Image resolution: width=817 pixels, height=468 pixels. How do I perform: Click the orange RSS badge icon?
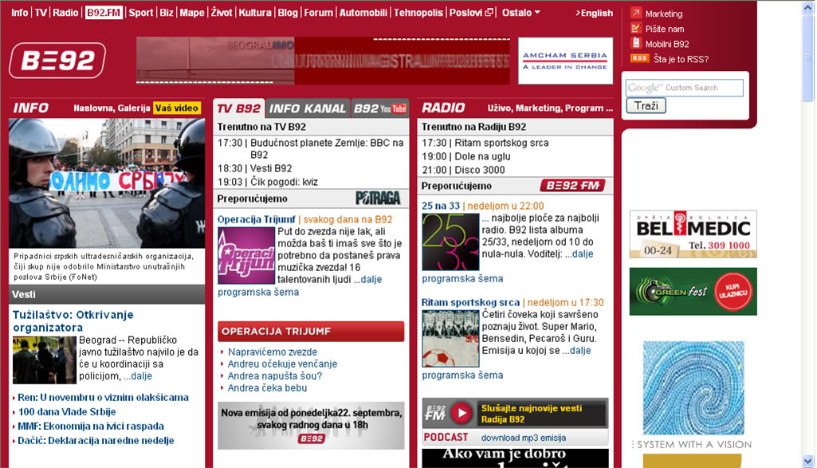coord(638,58)
